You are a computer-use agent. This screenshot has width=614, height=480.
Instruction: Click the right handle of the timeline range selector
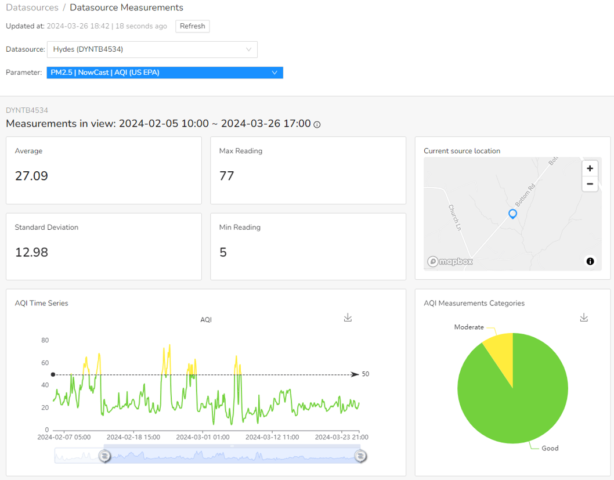pos(360,456)
